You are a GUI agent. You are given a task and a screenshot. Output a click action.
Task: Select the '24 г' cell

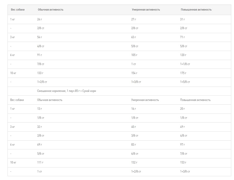click(39, 19)
